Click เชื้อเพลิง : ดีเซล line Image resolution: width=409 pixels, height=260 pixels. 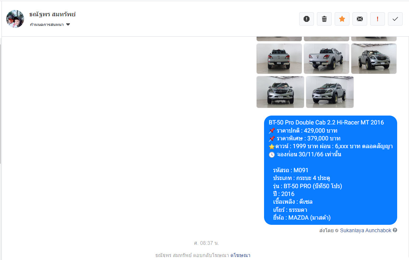pyautogui.click(x=293, y=202)
